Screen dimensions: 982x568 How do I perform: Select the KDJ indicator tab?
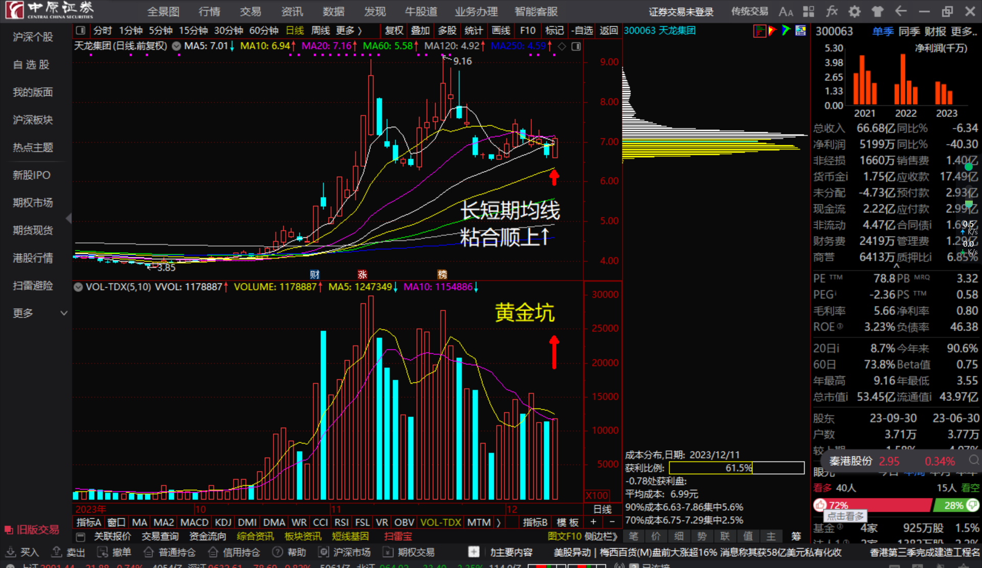(223, 522)
